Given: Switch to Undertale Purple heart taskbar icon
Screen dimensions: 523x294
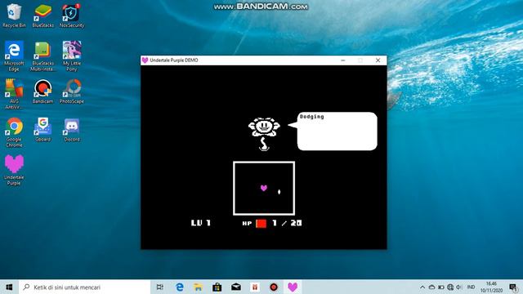Looking at the screenshot, I should (x=293, y=287).
